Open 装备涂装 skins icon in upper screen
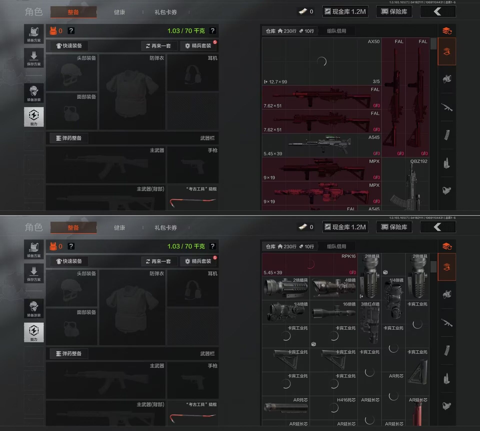The height and width of the screenshot is (431, 480). pyautogui.click(x=34, y=93)
